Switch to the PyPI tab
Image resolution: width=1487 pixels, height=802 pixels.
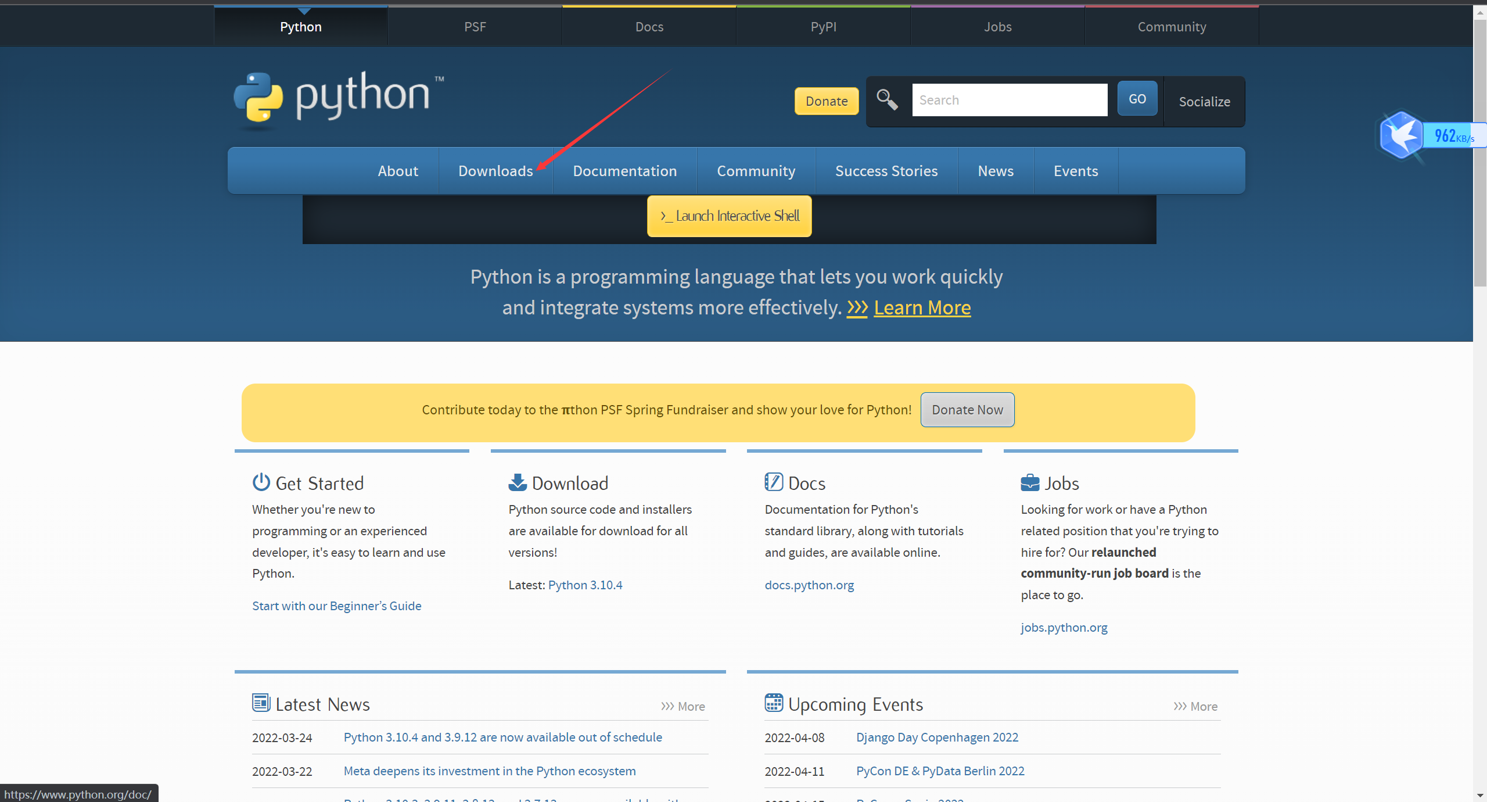point(823,26)
